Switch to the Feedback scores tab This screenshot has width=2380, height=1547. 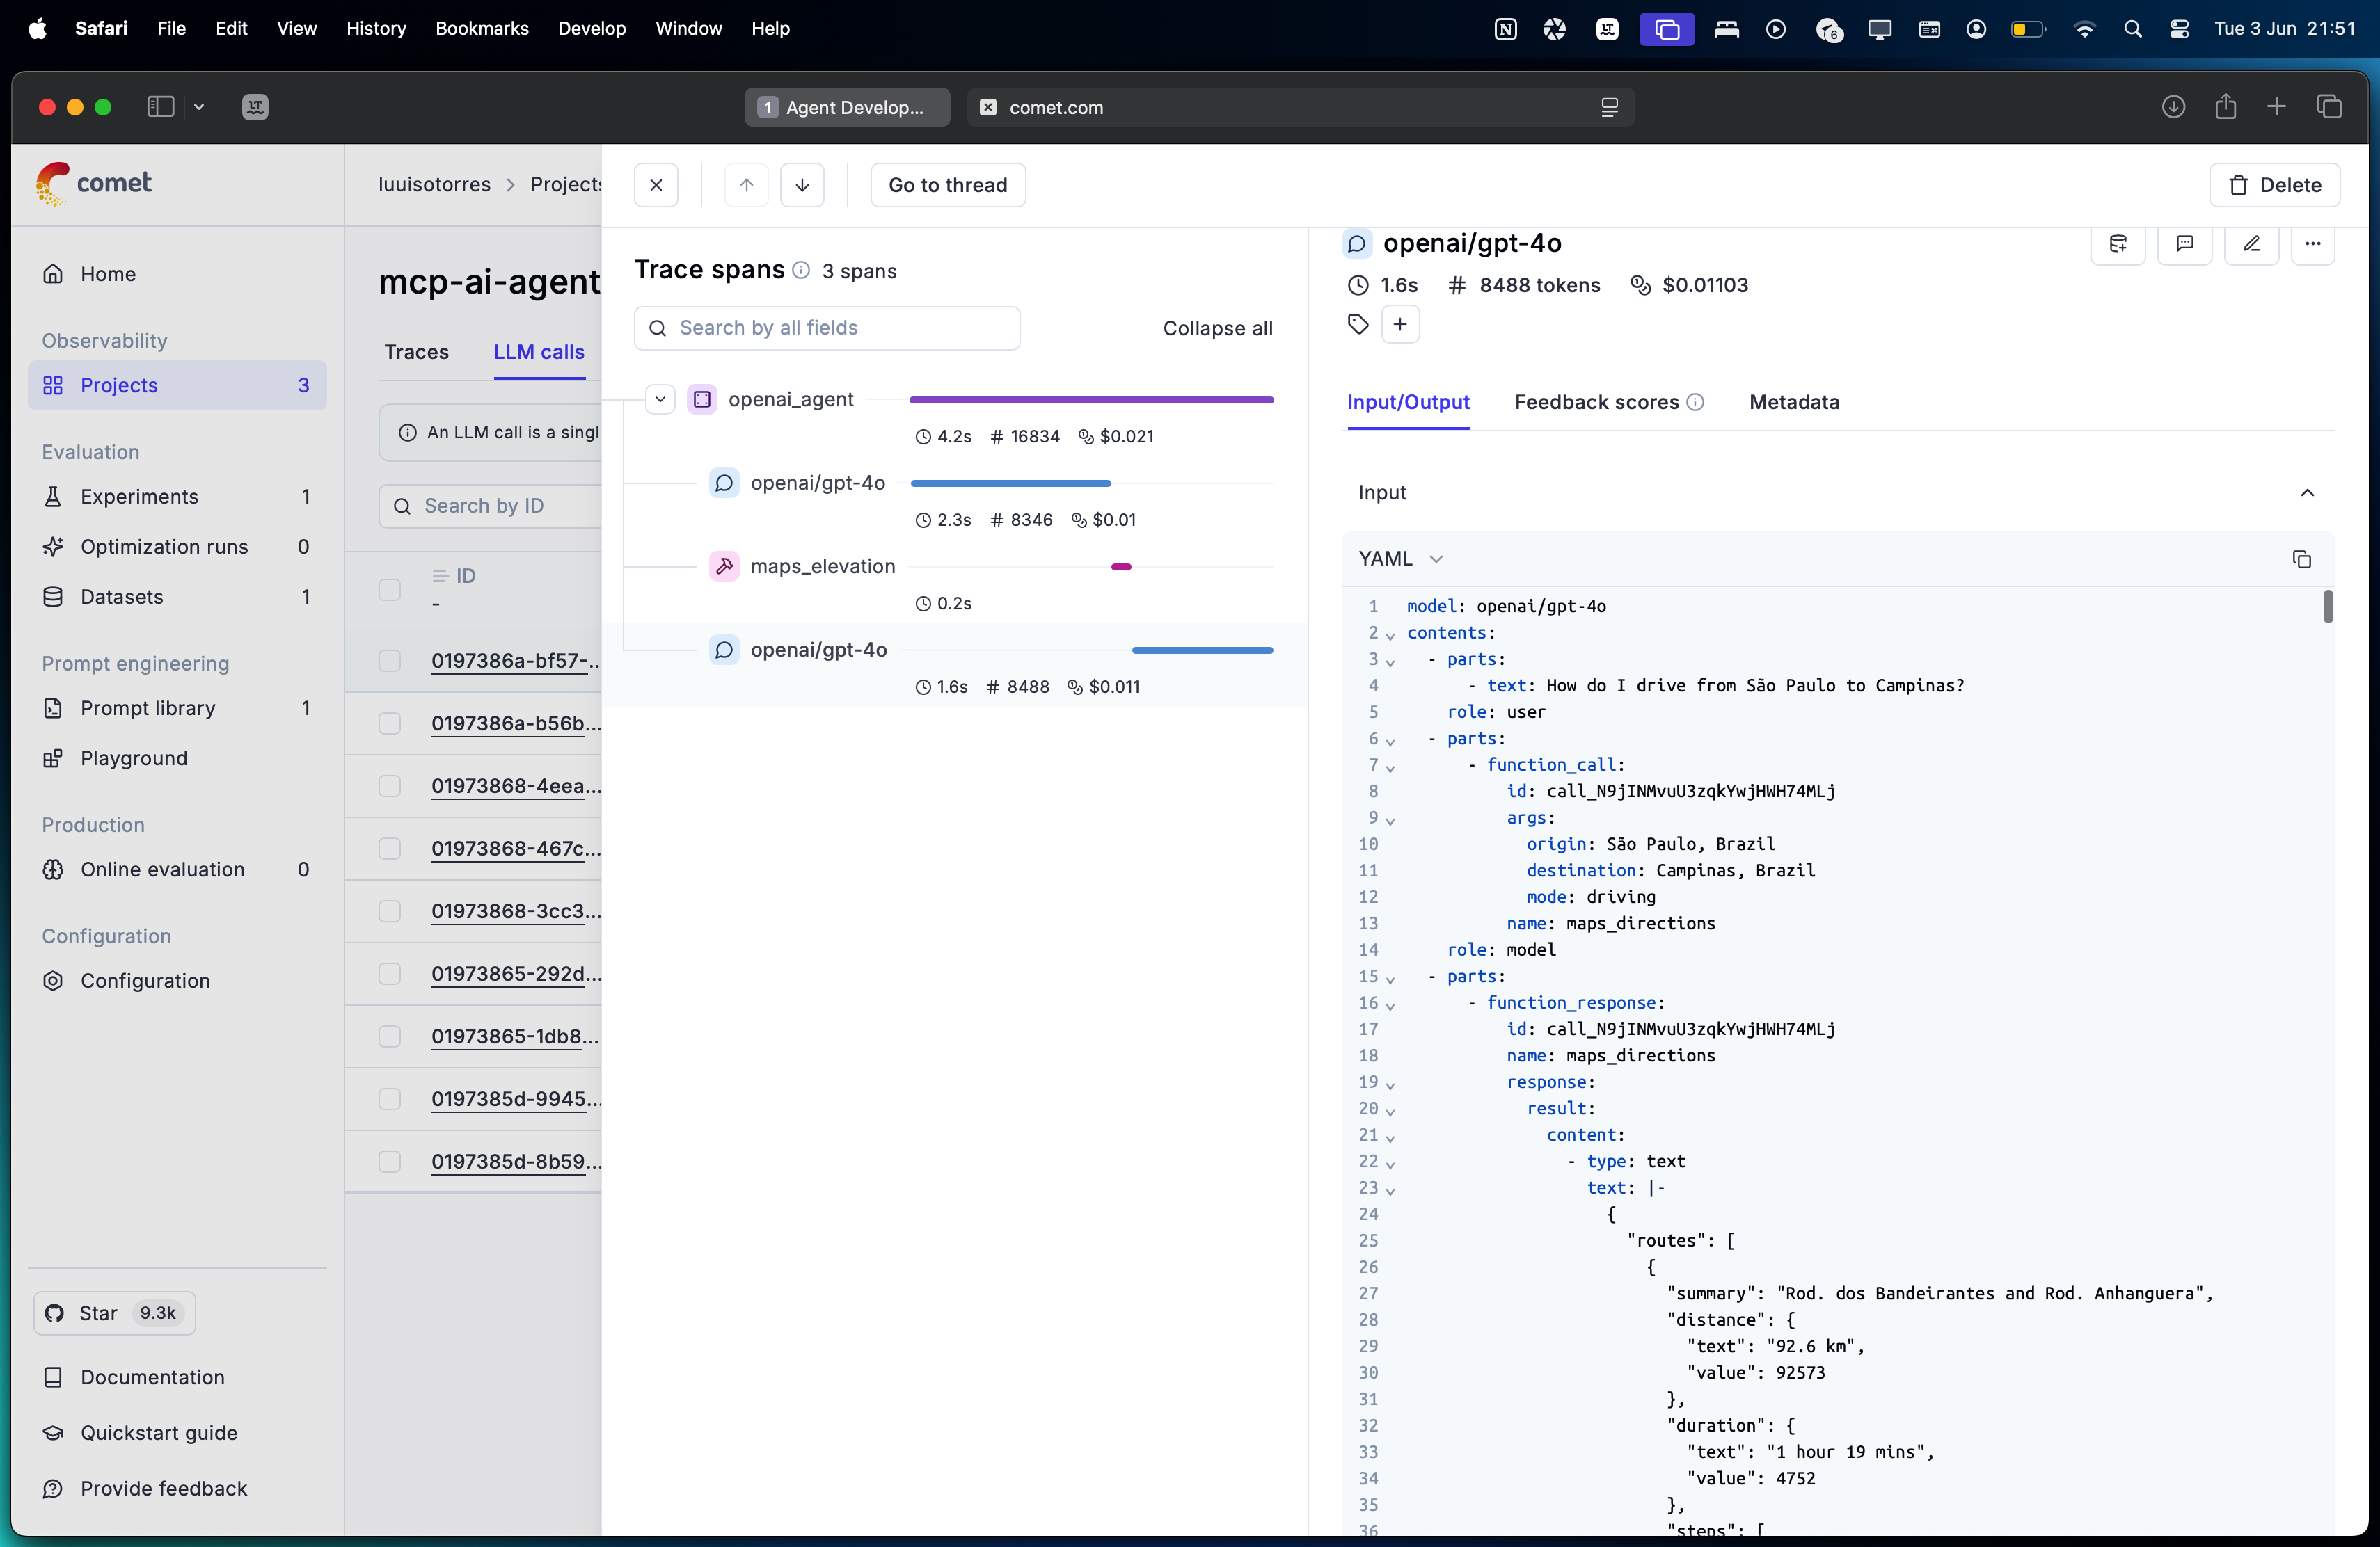pos(1596,403)
